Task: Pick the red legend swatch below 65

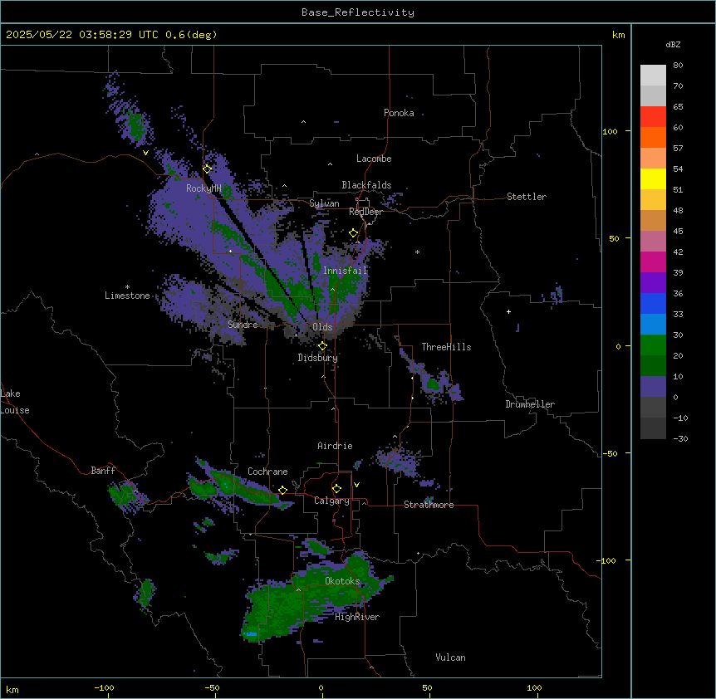Action: click(x=653, y=117)
